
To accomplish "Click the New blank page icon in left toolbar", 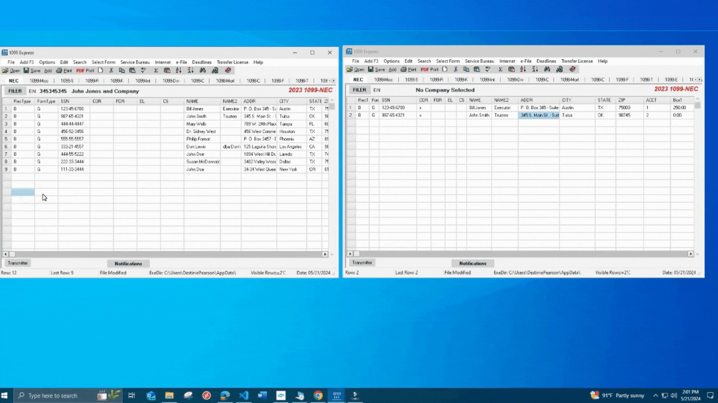I will (x=100, y=70).
